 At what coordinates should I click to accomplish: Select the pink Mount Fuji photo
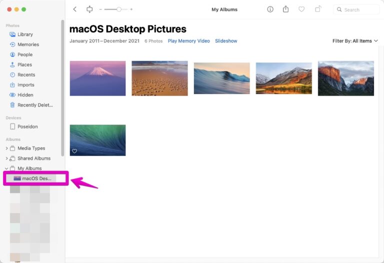coord(97,78)
